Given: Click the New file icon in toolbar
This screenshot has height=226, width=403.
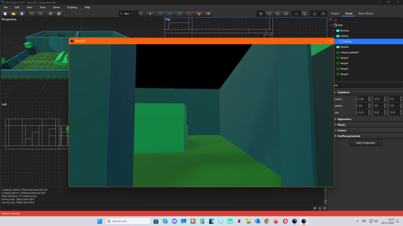Looking at the screenshot, I should pos(5,13).
